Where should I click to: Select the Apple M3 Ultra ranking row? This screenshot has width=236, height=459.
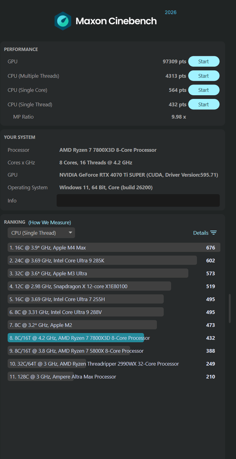[114, 273]
